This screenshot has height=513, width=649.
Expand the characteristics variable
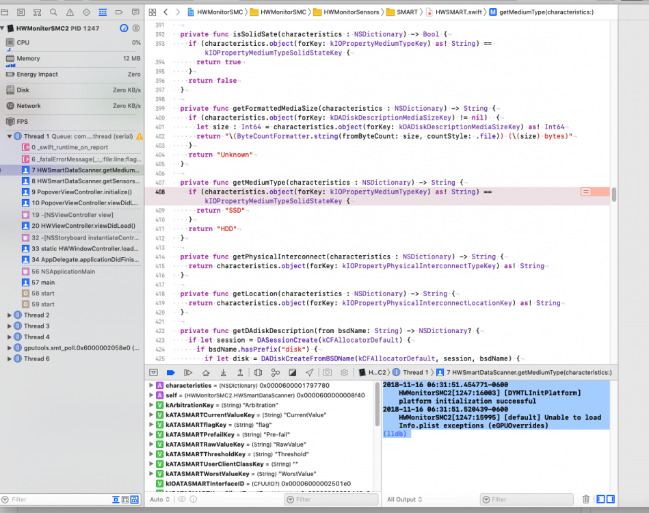tap(151, 386)
